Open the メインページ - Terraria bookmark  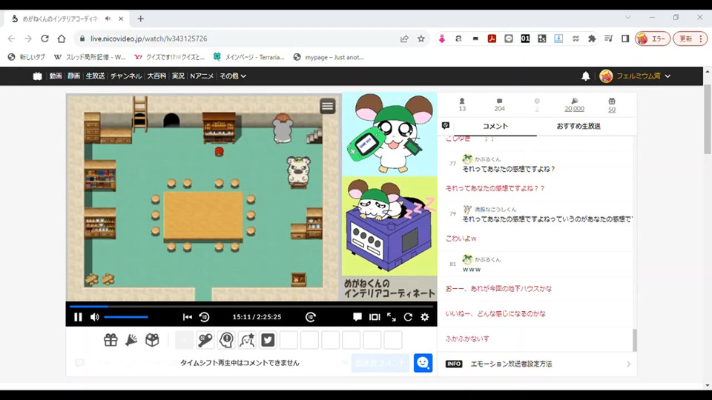tap(249, 57)
